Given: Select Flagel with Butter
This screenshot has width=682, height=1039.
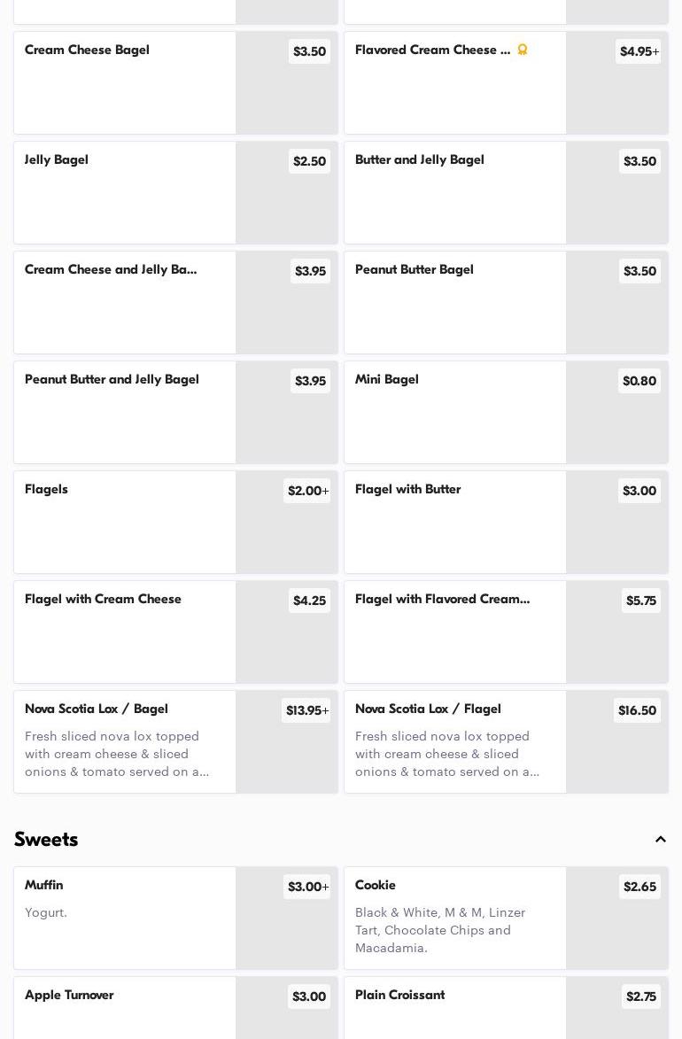Looking at the screenshot, I should [455, 522].
